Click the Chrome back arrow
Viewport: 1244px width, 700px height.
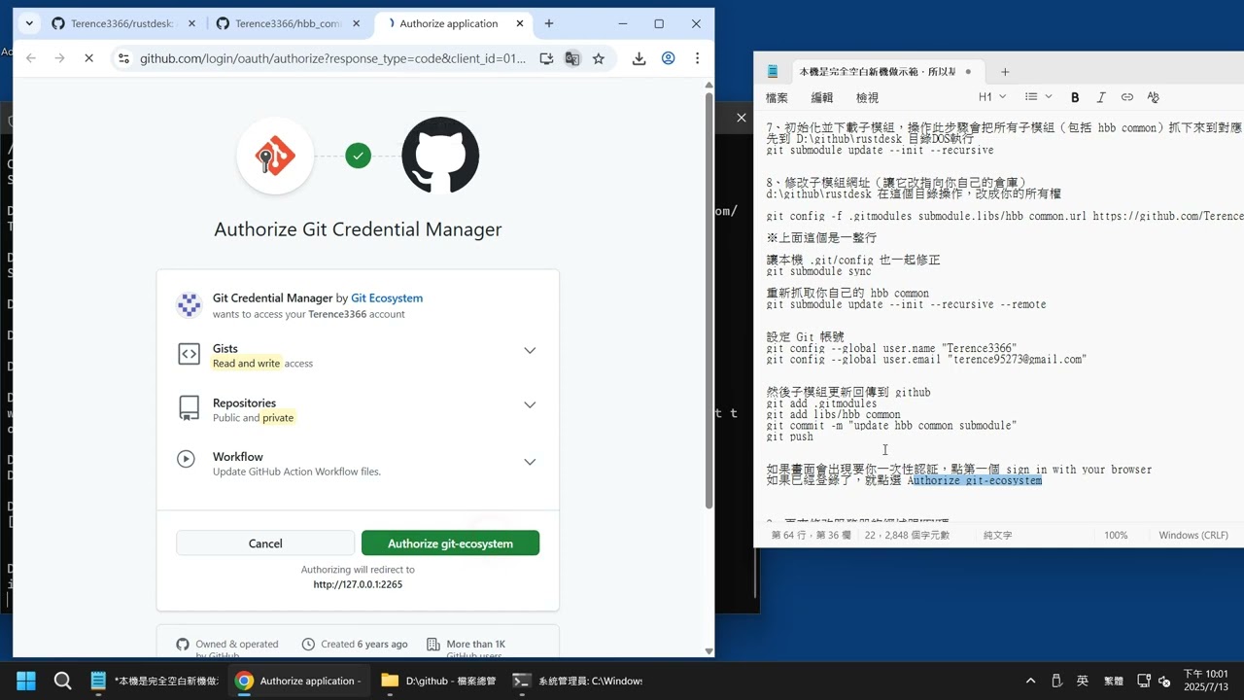(x=31, y=58)
